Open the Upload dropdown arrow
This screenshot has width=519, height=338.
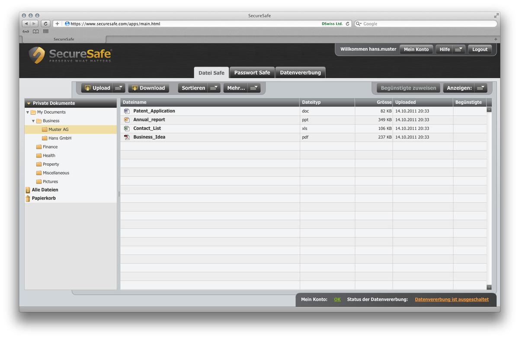point(119,88)
